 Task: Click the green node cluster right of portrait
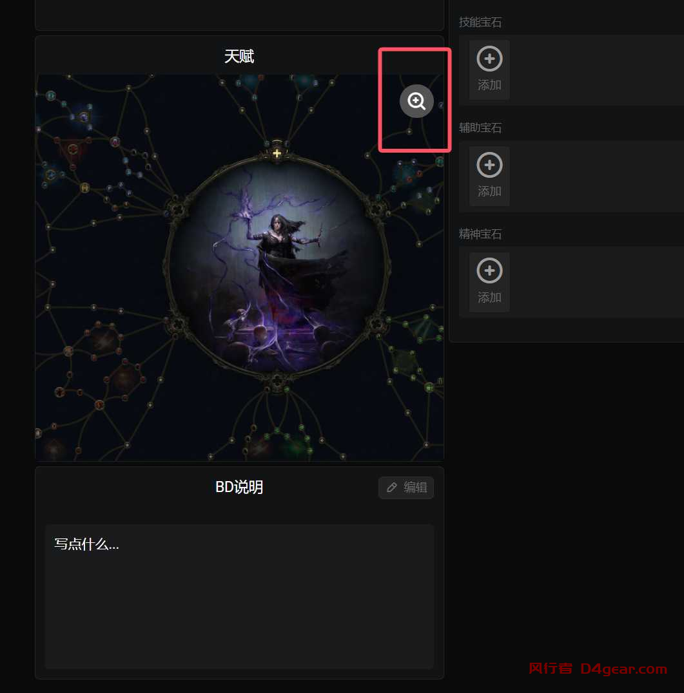[422, 329]
